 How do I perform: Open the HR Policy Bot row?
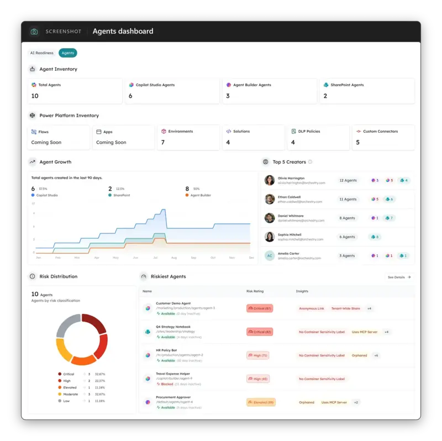[278, 355]
